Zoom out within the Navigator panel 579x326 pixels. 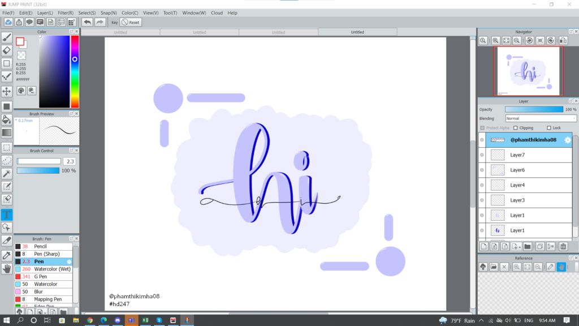point(517,41)
